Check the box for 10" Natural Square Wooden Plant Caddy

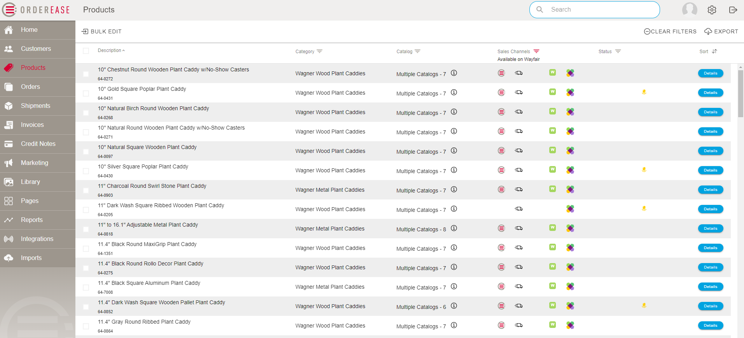tap(86, 152)
